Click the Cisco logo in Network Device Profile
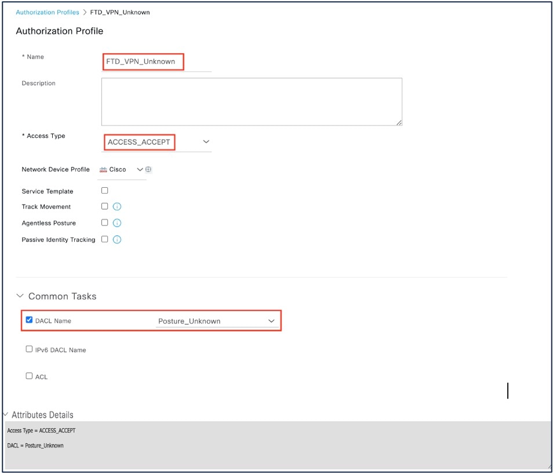This screenshot has height=474, width=553. (x=103, y=170)
